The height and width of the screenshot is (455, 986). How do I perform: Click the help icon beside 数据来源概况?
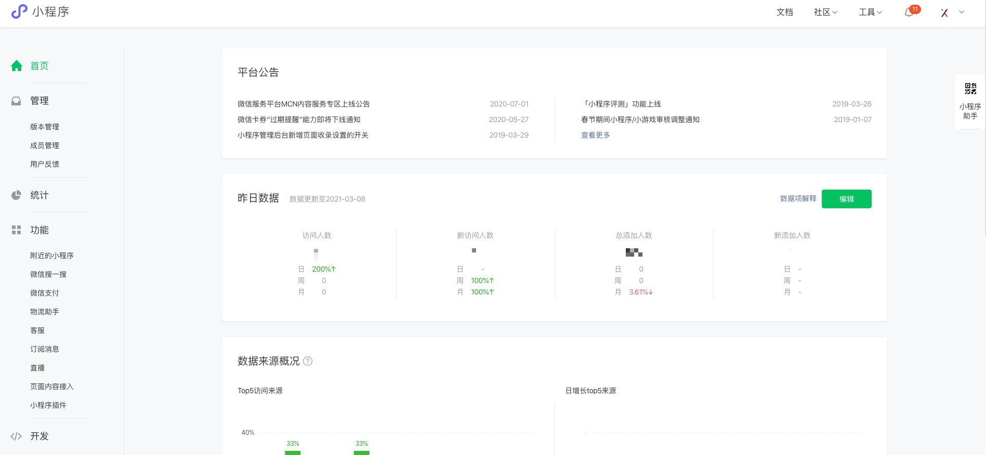[308, 361]
